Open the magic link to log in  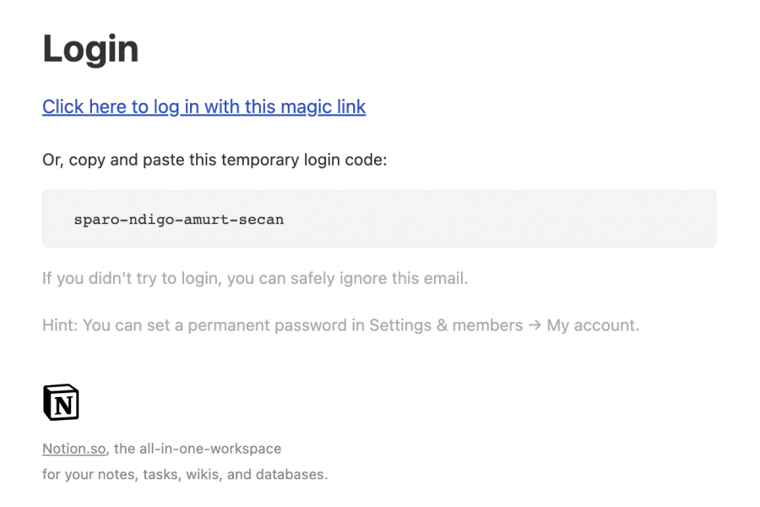click(x=204, y=107)
